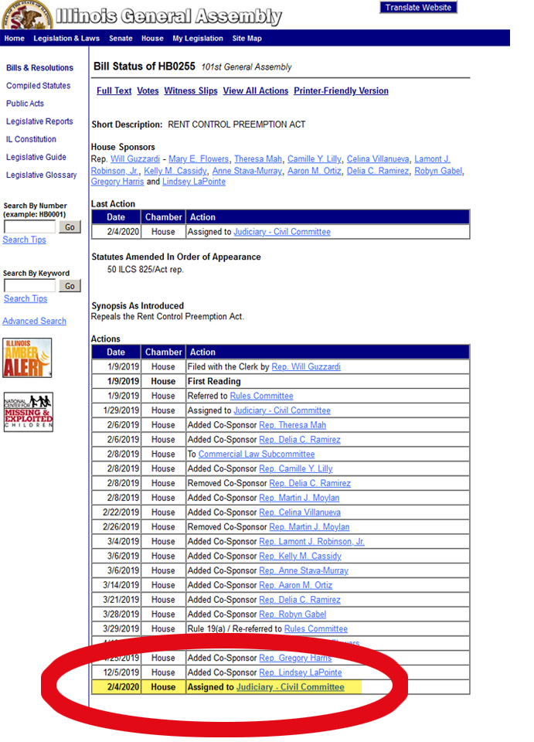Image resolution: width=534 pixels, height=742 pixels.
Task: Open the Witness Slips link
Action: (191, 91)
